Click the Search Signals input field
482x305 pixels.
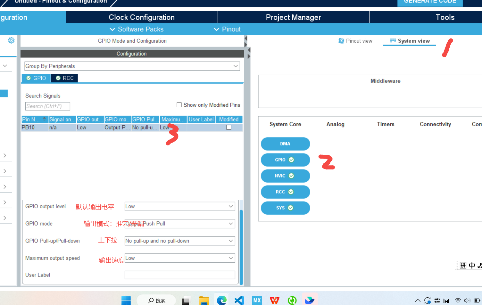[48, 106]
